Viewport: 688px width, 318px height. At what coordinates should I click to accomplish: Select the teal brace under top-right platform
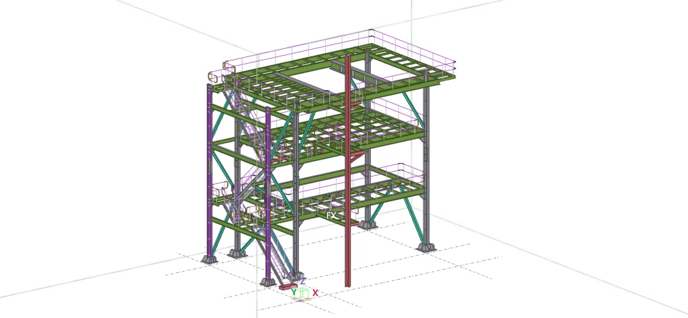413,109
